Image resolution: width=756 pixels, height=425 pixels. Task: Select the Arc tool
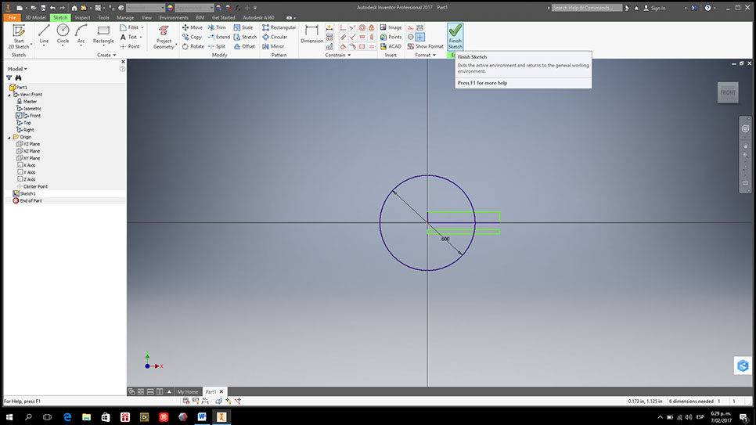81,34
